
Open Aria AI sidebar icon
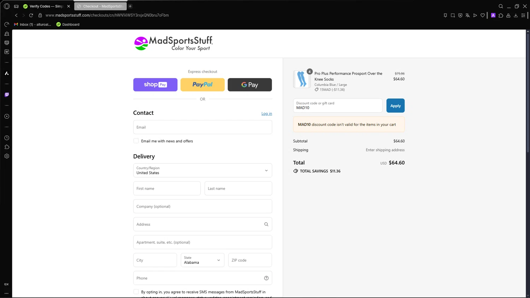pos(7,73)
